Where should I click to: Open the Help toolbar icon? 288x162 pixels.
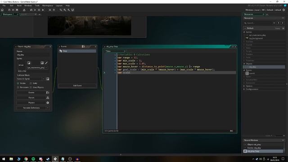(54, 10)
